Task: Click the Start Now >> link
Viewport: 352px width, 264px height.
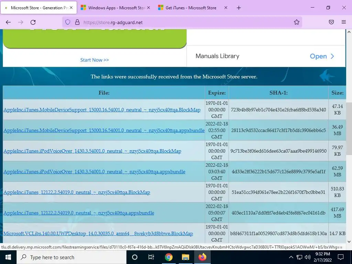Action: 95,60
